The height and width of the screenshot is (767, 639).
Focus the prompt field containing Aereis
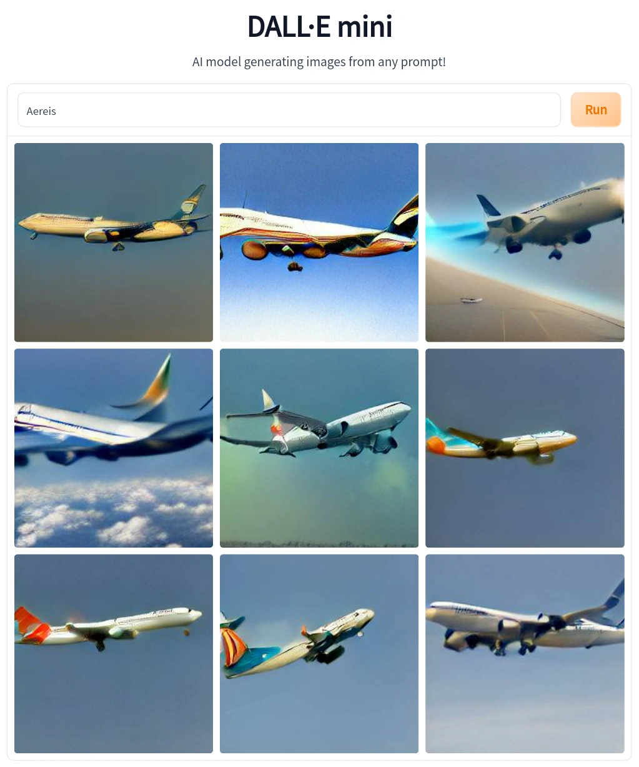(289, 110)
